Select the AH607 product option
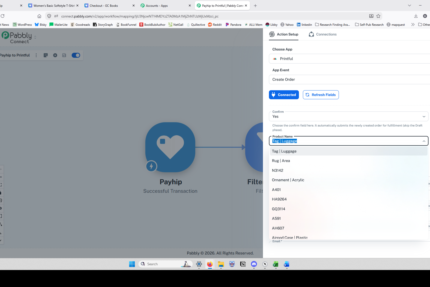430x287 pixels. (x=349, y=228)
